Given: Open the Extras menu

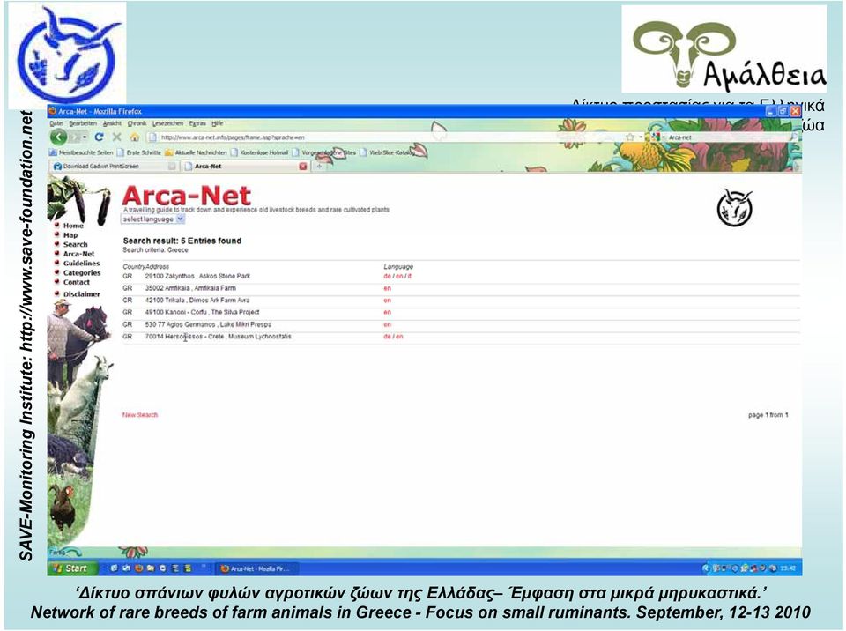Looking at the screenshot, I should [x=197, y=123].
